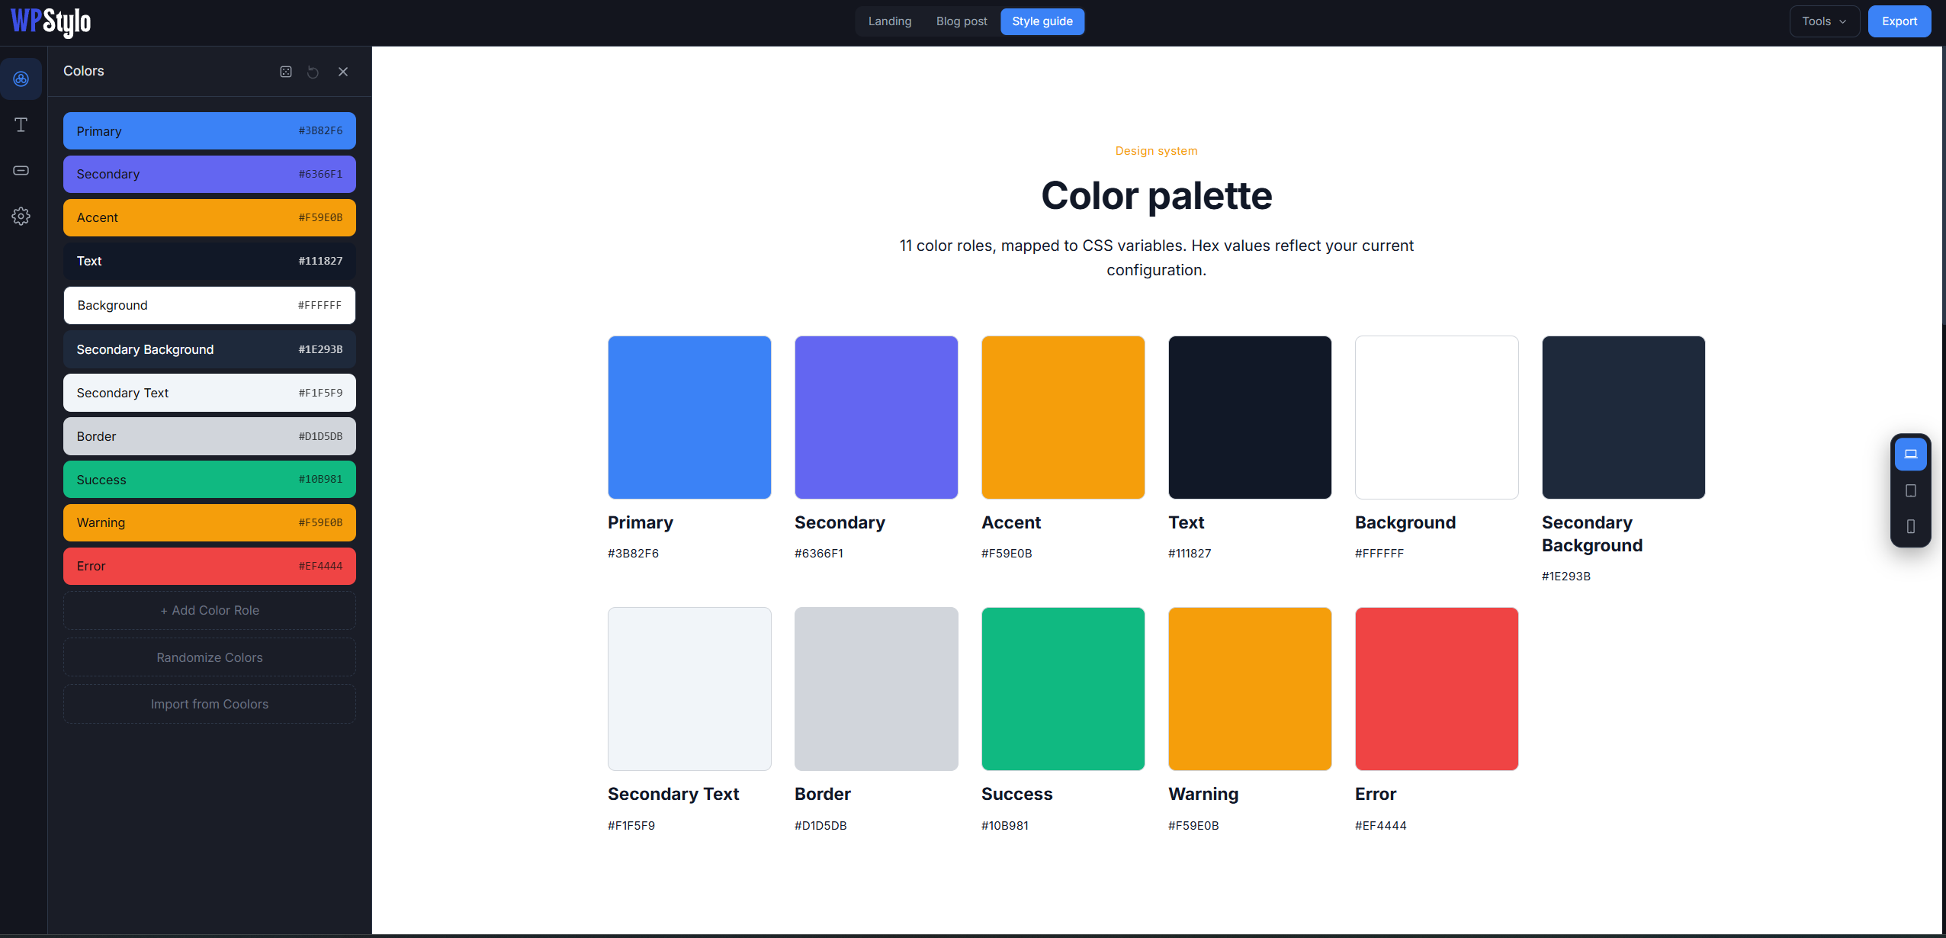Image resolution: width=1946 pixels, height=938 pixels.
Task: Select the Style guide tab
Action: click(1042, 21)
